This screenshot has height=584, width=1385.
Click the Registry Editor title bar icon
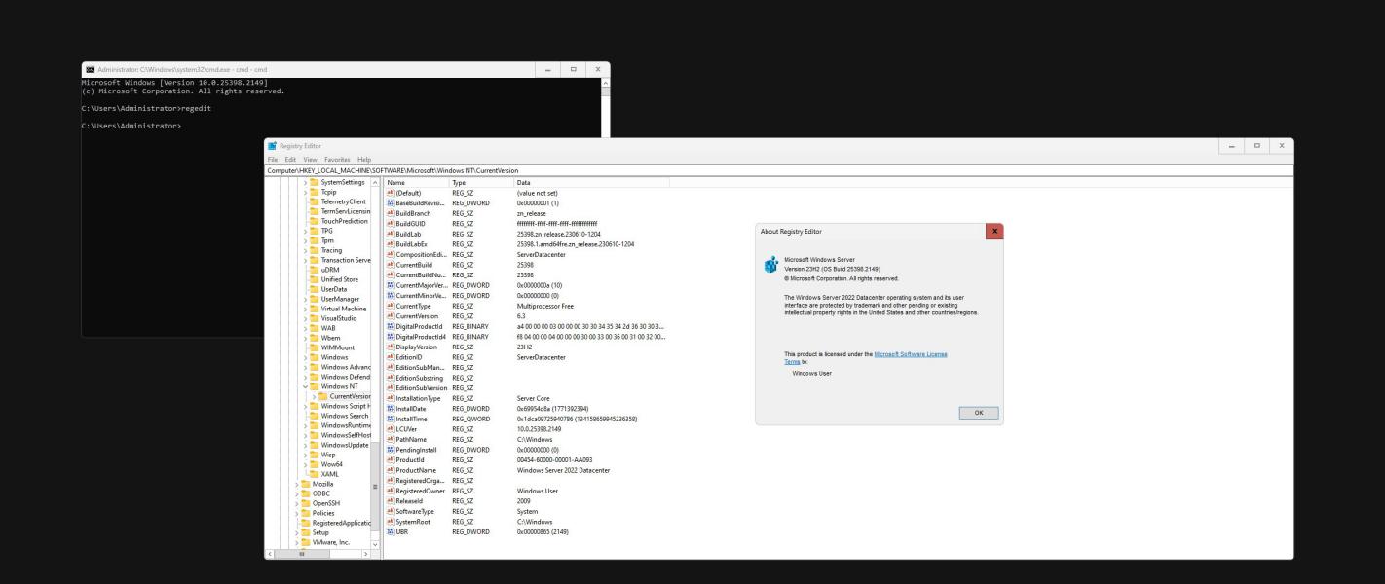272,146
